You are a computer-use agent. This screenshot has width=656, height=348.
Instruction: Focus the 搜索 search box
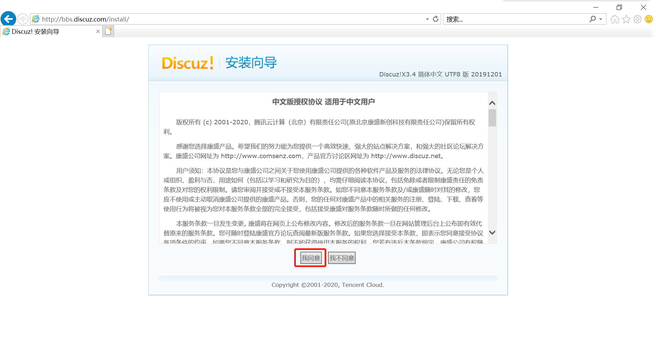(516, 19)
